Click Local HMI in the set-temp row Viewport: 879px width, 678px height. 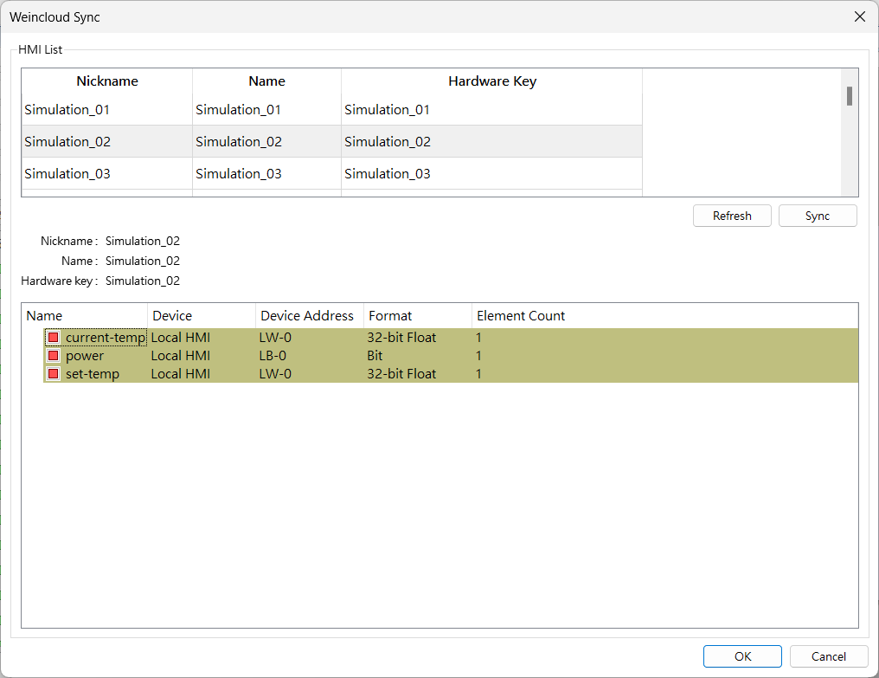[x=181, y=374]
